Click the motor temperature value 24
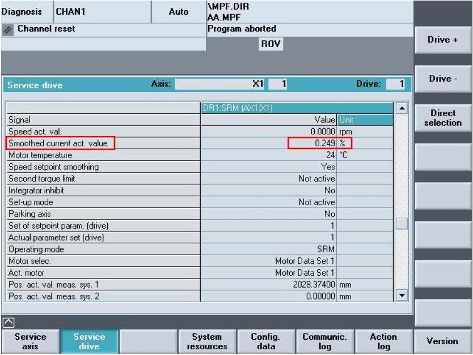 click(x=330, y=155)
